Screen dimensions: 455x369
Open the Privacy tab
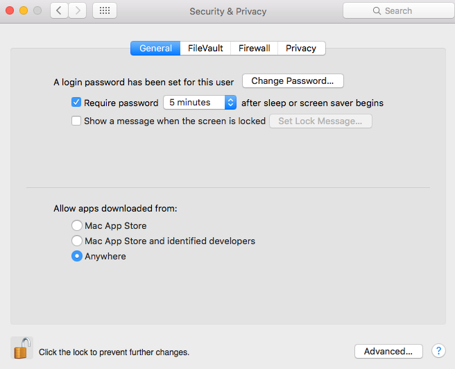pyautogui.click(x=301, y=48)
